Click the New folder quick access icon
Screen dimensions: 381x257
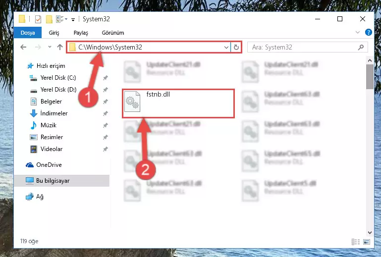pyautogui.click(x=49, y=19)
